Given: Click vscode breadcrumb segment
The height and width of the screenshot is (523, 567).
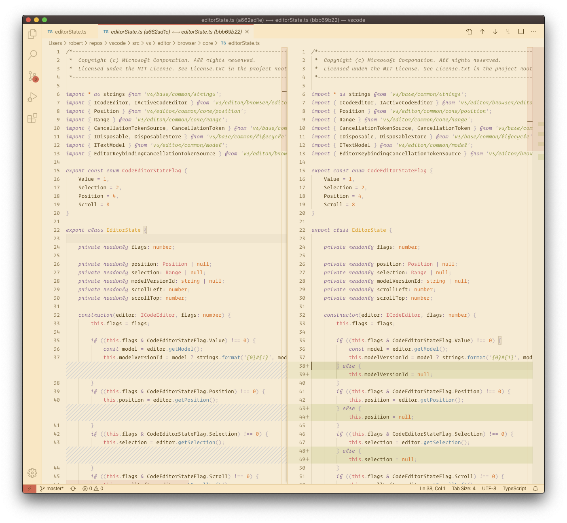Looking at the screenshot, I should click(x=117, y=43).
